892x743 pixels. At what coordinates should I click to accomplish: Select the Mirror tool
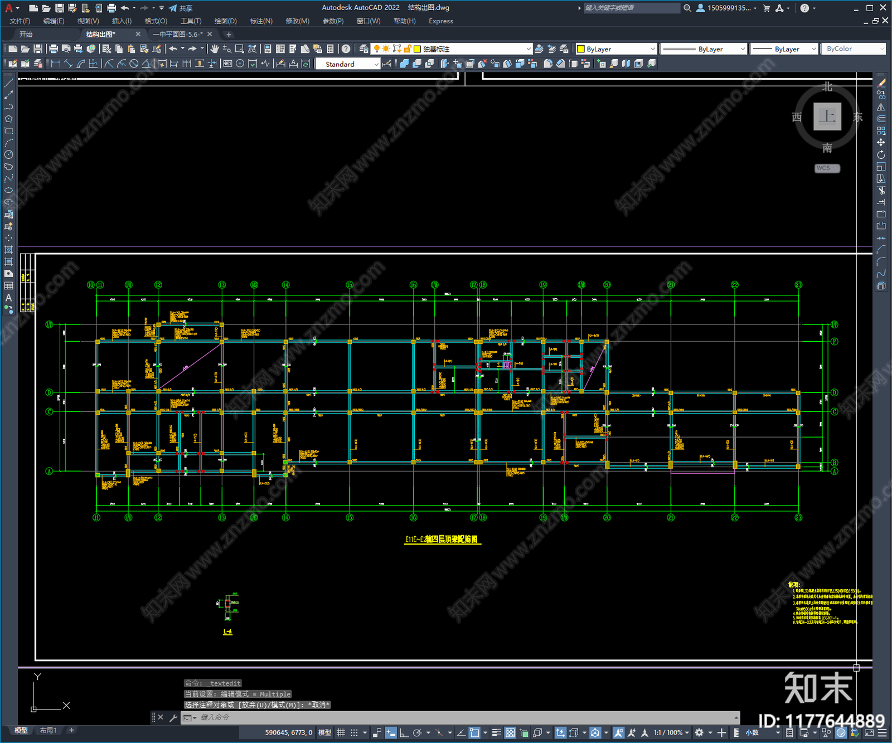click(881, 107)
